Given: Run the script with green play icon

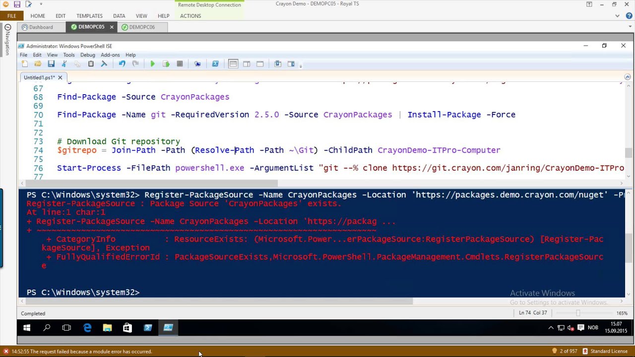Looking at the screenshot, I should (x=153, y=64).
